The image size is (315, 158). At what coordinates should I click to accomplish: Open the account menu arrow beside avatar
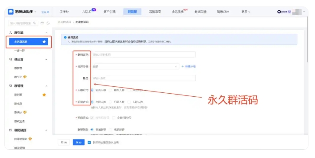pyautogui.click(x=304, y=12)
